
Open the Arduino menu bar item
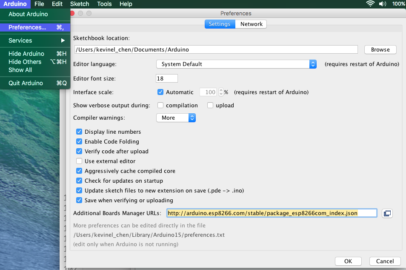coord(15,4)
